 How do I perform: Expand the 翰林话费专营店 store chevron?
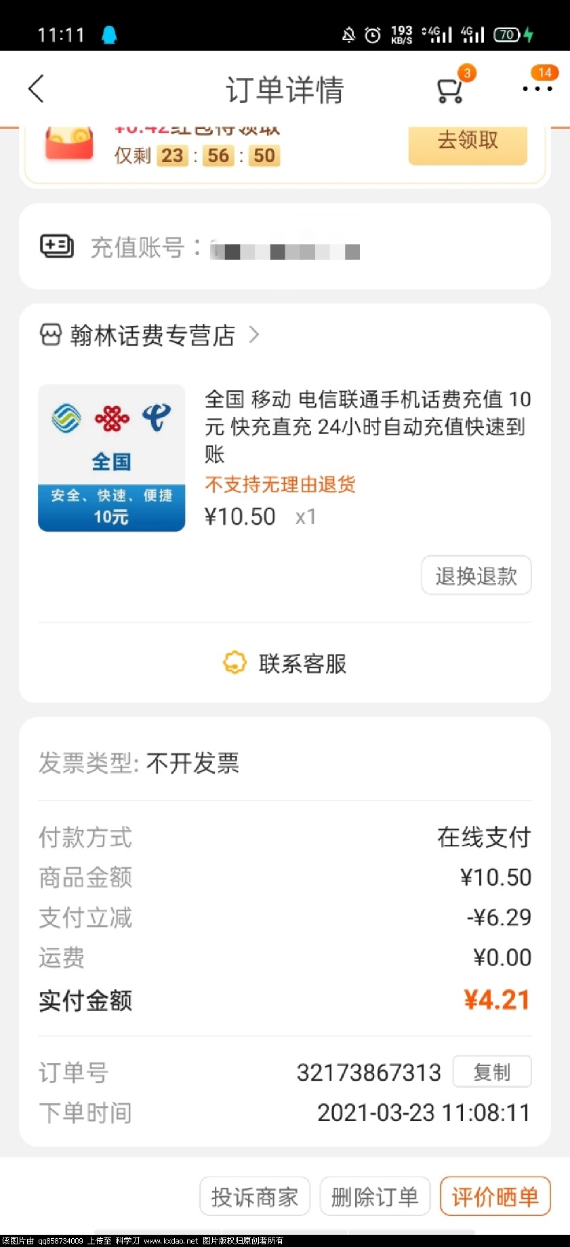coord(254,334)
